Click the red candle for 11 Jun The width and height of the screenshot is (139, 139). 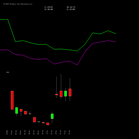pyautogui.click(x=48, y=124)
